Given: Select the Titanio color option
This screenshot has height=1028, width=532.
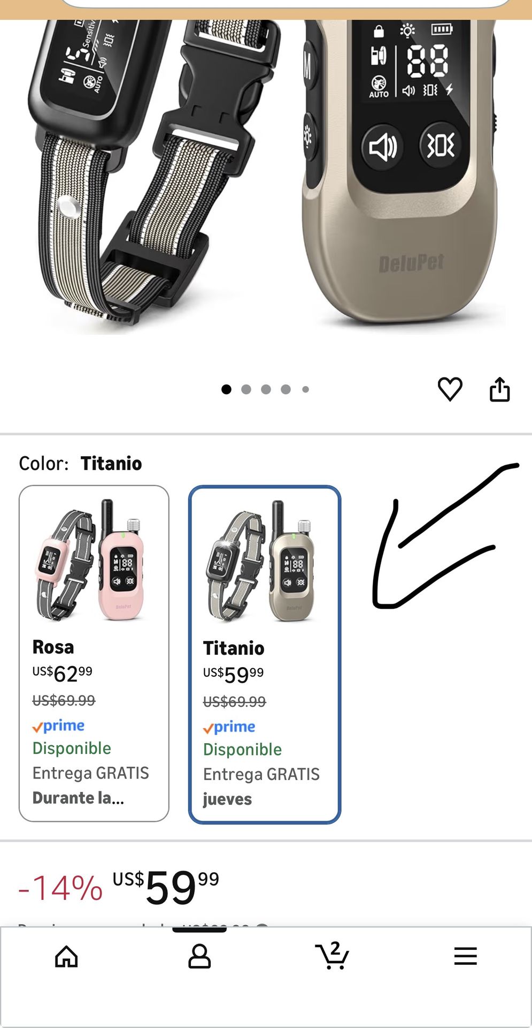Looking at the screenshot, I should (265, 654).
